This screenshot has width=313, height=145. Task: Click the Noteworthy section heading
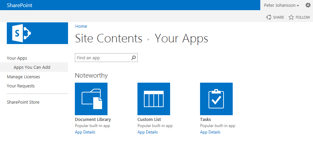(91, 76)
